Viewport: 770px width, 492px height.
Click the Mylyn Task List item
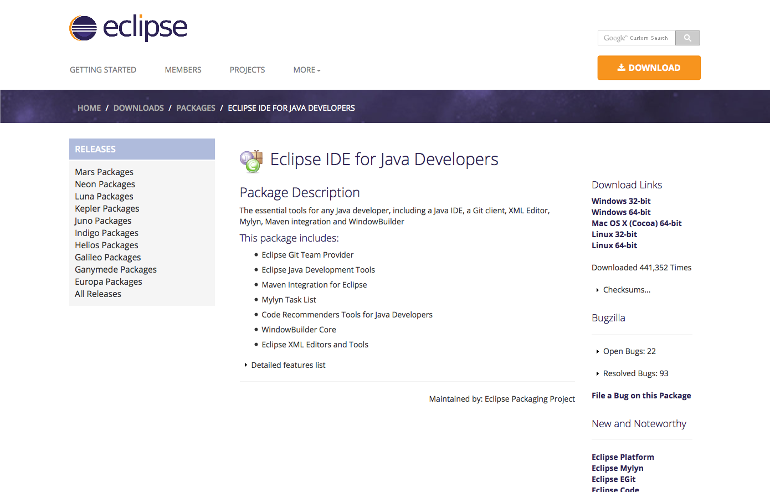pos(289,300)
